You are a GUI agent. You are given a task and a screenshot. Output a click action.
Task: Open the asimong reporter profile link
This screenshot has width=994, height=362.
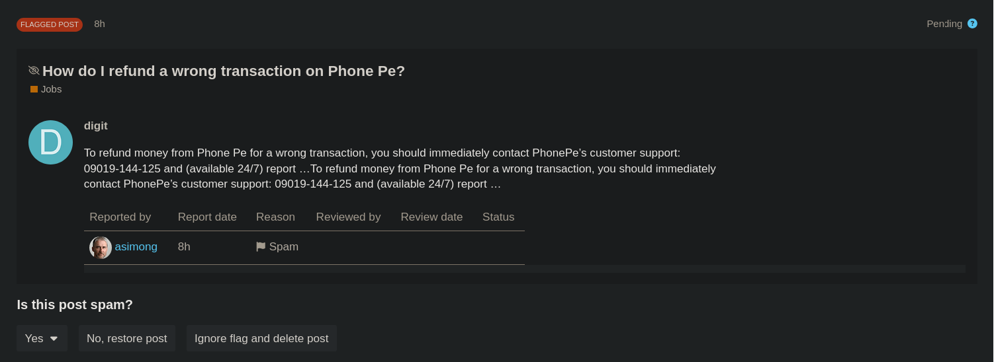(x=136, y=247)
